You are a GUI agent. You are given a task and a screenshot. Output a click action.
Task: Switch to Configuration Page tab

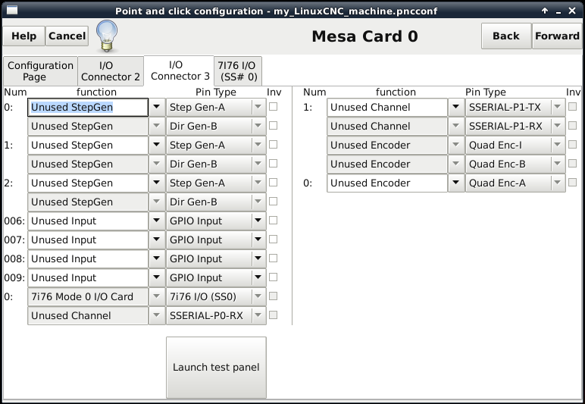[40, 71]
